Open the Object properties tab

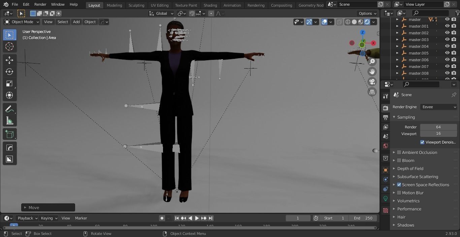[386, 170]
